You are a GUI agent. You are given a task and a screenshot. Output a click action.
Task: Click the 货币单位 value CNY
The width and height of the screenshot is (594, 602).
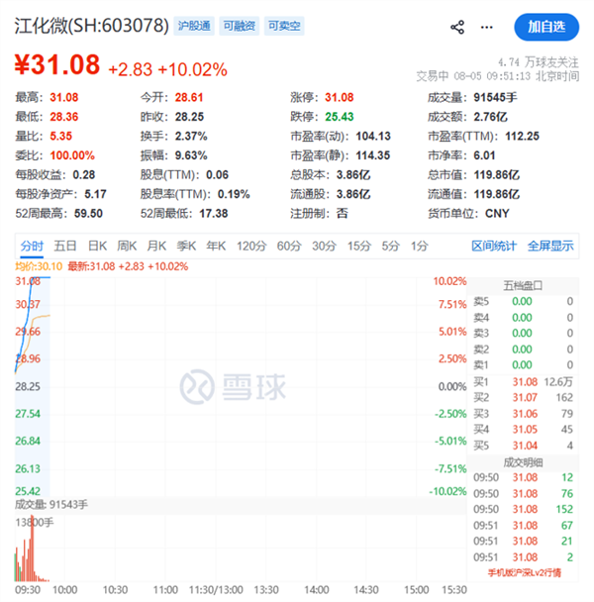(497, 214)
